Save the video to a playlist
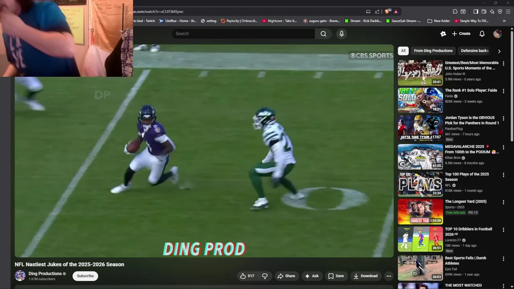Viewport: 514px width, 289px height. 336,276
